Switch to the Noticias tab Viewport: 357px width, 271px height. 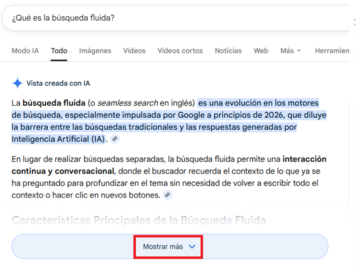228,51
